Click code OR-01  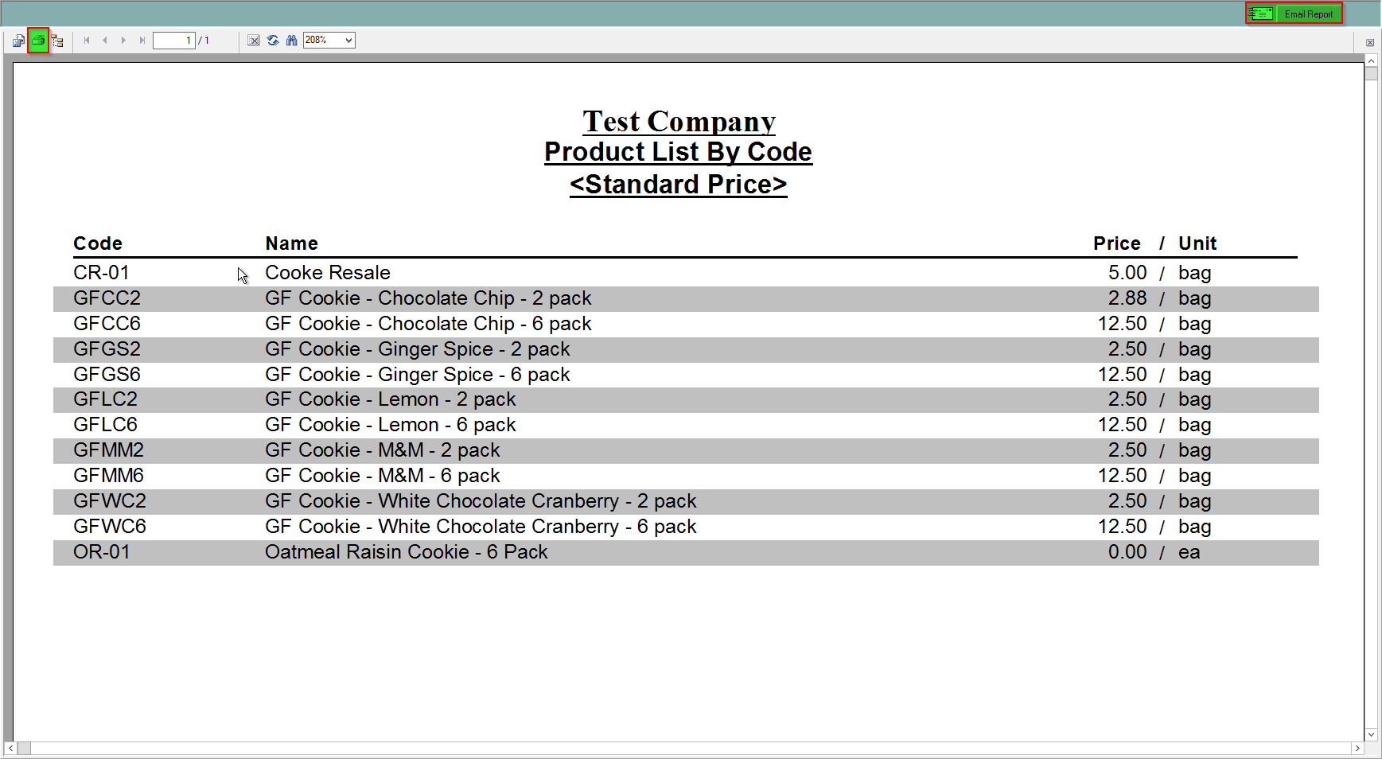pyautogui.click(x=102, y=552)
